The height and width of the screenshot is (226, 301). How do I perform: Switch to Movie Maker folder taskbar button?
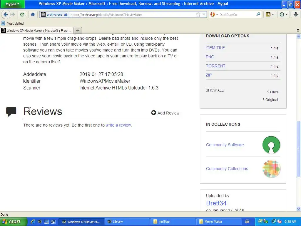coord(219,222)
